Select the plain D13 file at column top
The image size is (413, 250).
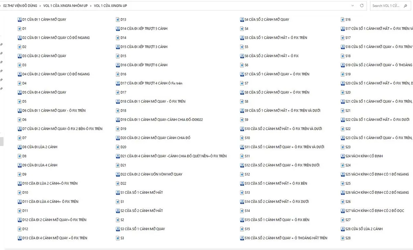tap(121, 20)
